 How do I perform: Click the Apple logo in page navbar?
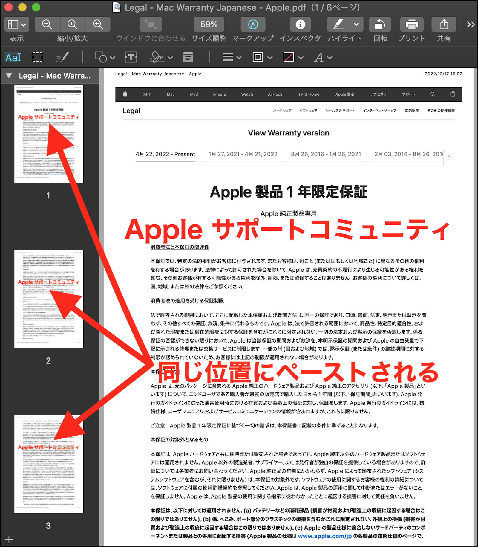[x=125, y=94]
